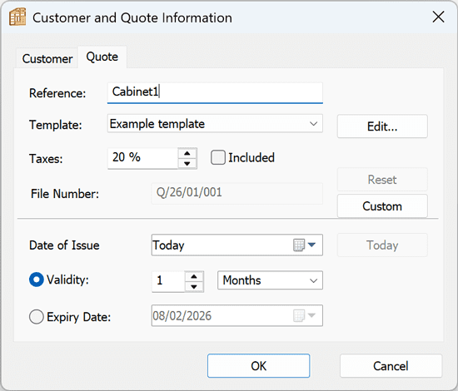Screen dimensions: 458x391
Task: Click Cancel to dismiss the dialog
Action: coord(391,365)
